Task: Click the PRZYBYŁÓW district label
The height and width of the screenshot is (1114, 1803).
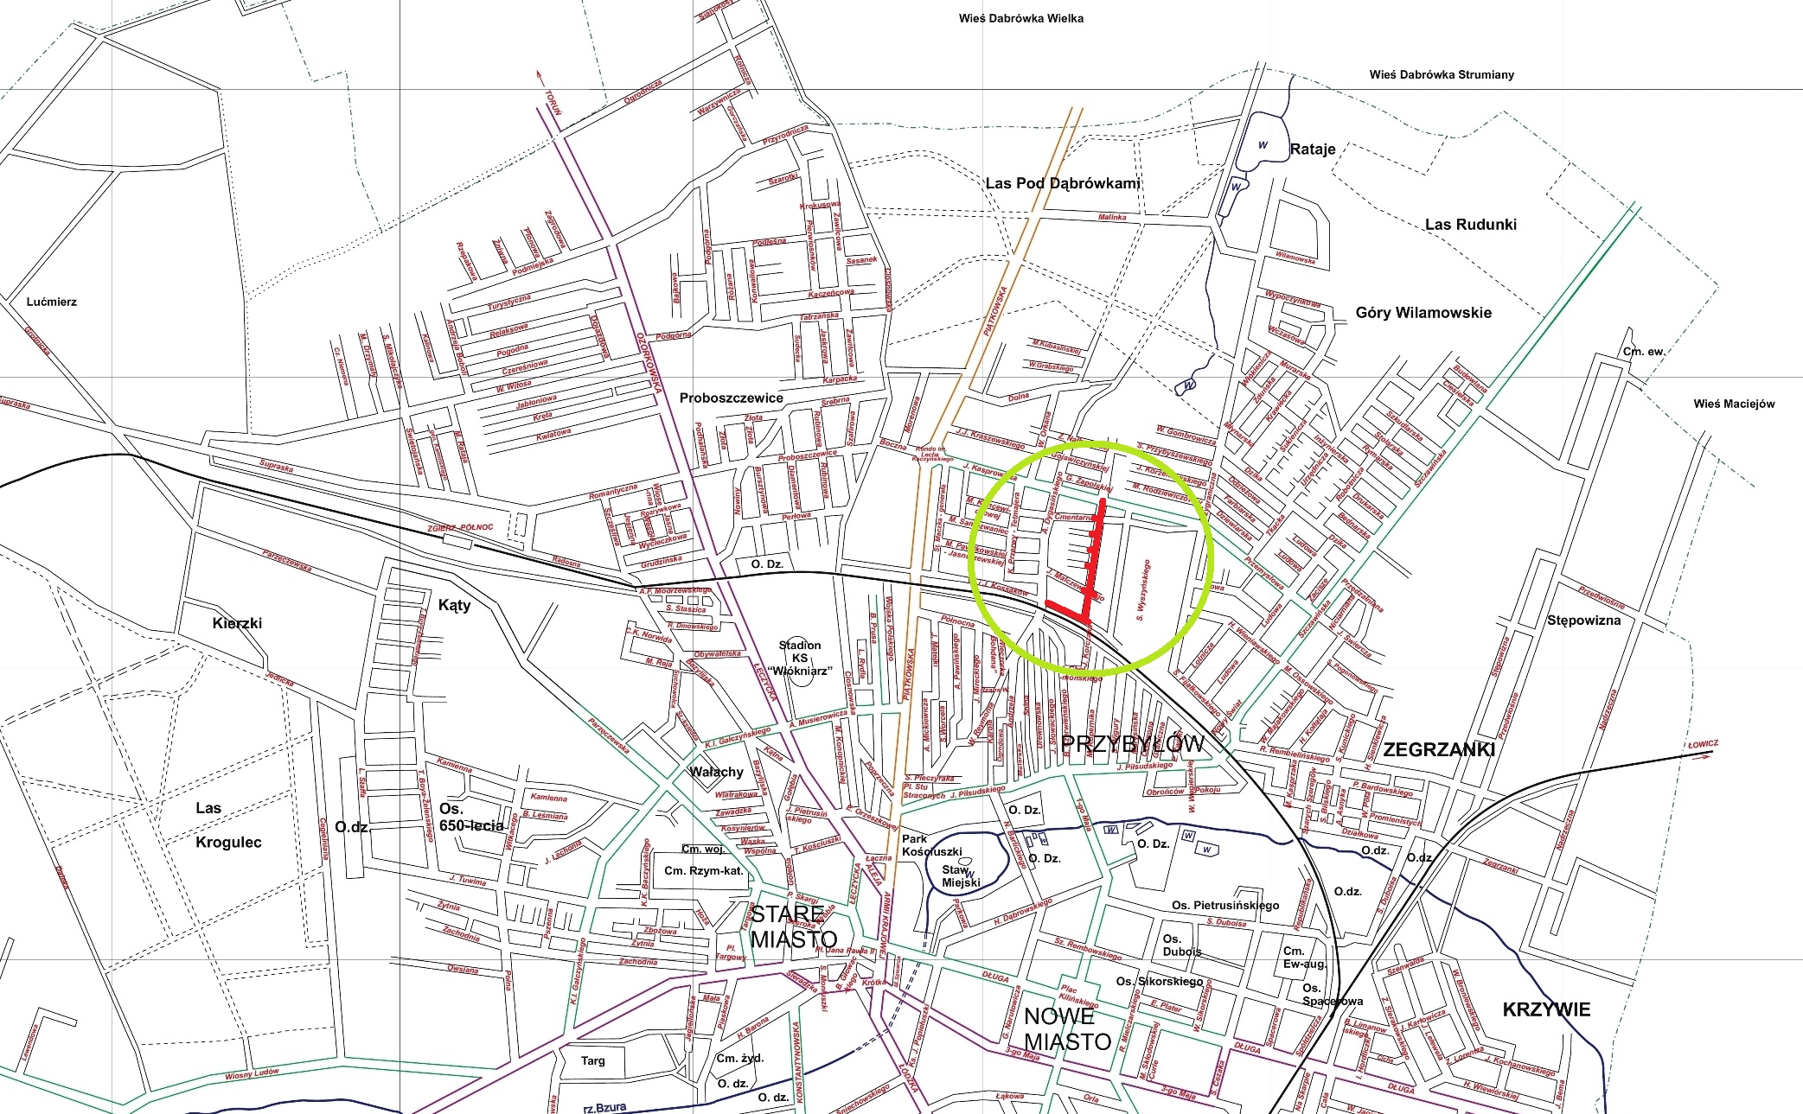Action: tap(1131, 744)
